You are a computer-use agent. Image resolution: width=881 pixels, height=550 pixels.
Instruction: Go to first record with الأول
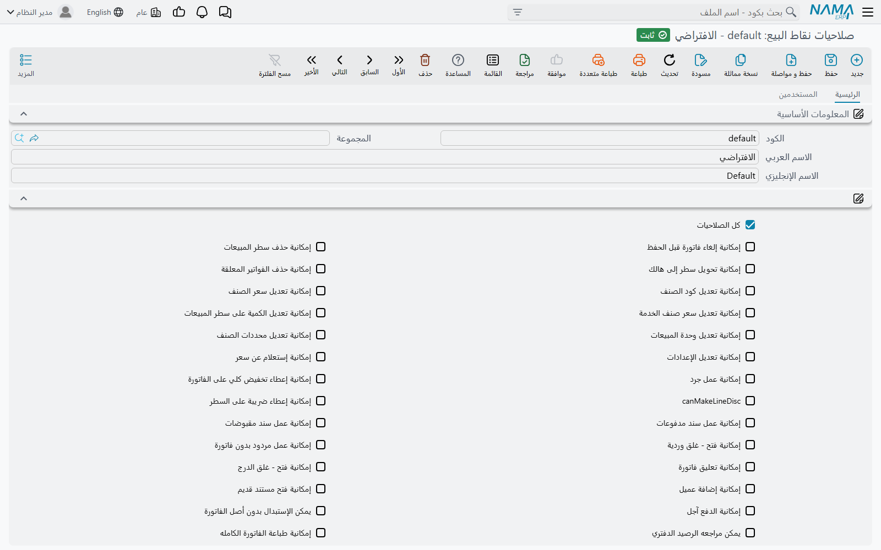[x=399, y=65]
